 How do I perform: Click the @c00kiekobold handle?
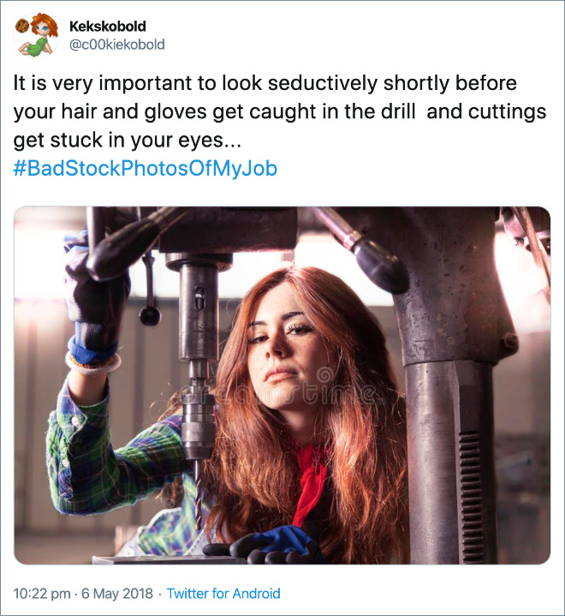point(116,45)
